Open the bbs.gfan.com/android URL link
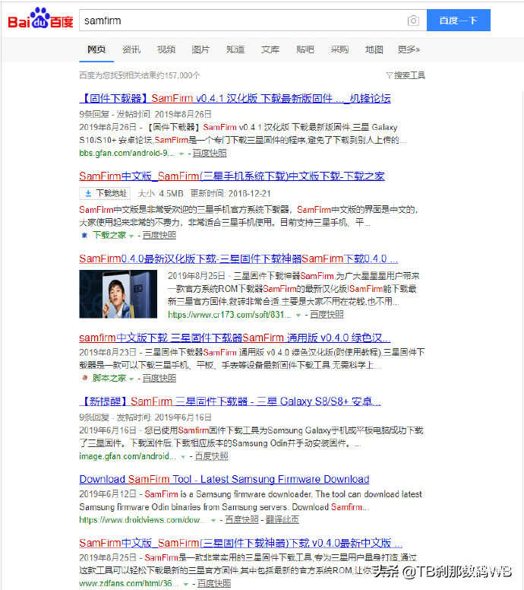The width and height of the screenshot is (524, 590). (127, 153)
